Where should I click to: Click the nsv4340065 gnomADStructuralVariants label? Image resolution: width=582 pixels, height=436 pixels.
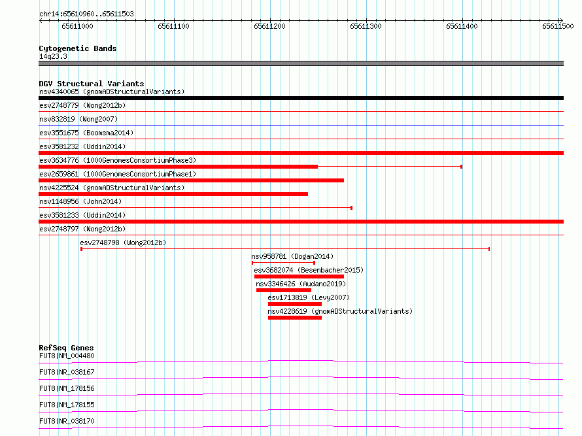click(112, 92)
